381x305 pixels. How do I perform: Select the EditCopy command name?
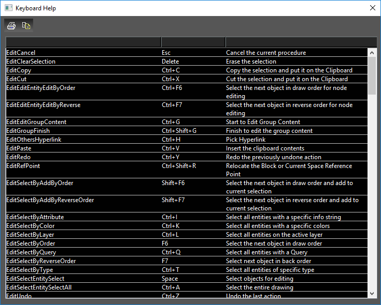pos(19,70)
